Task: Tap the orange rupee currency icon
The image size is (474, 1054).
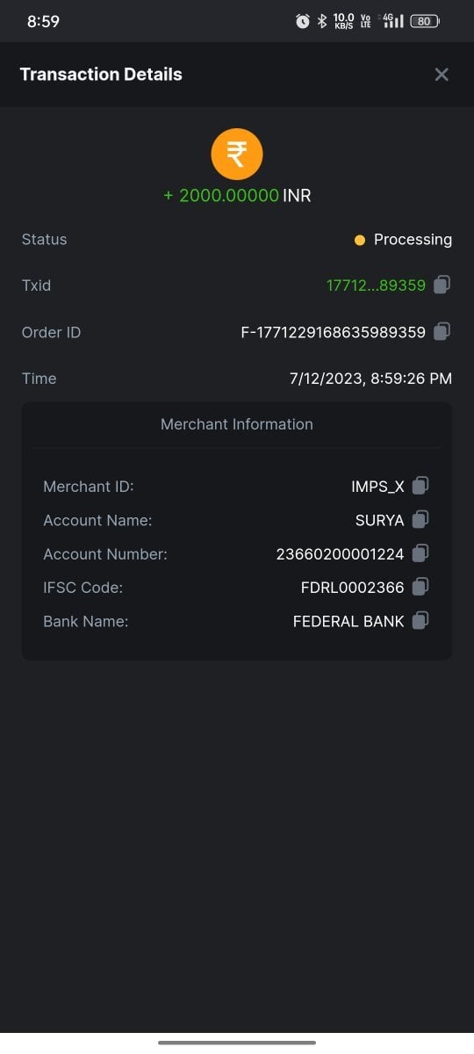Action: [x=237, y=155]
